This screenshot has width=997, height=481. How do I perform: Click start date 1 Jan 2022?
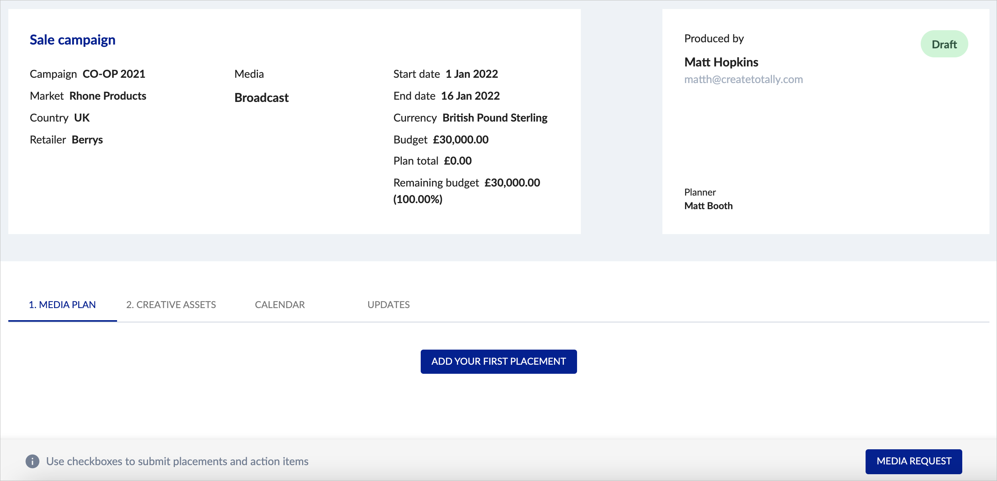tap(472, 74)
